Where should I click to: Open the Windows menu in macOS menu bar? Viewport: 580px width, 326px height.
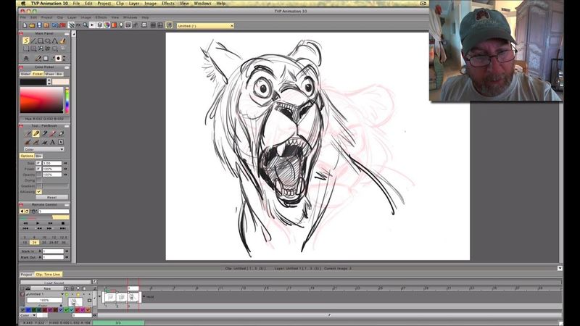(x=202, y=4)
